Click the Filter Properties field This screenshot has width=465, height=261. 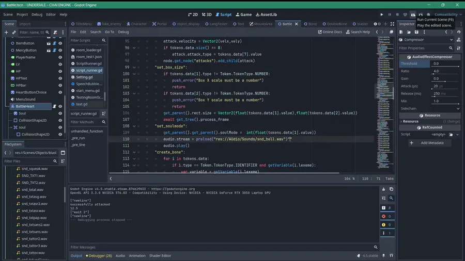click(x=425, y=48)
